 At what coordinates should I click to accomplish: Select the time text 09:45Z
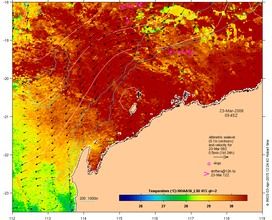coord(231,115)
